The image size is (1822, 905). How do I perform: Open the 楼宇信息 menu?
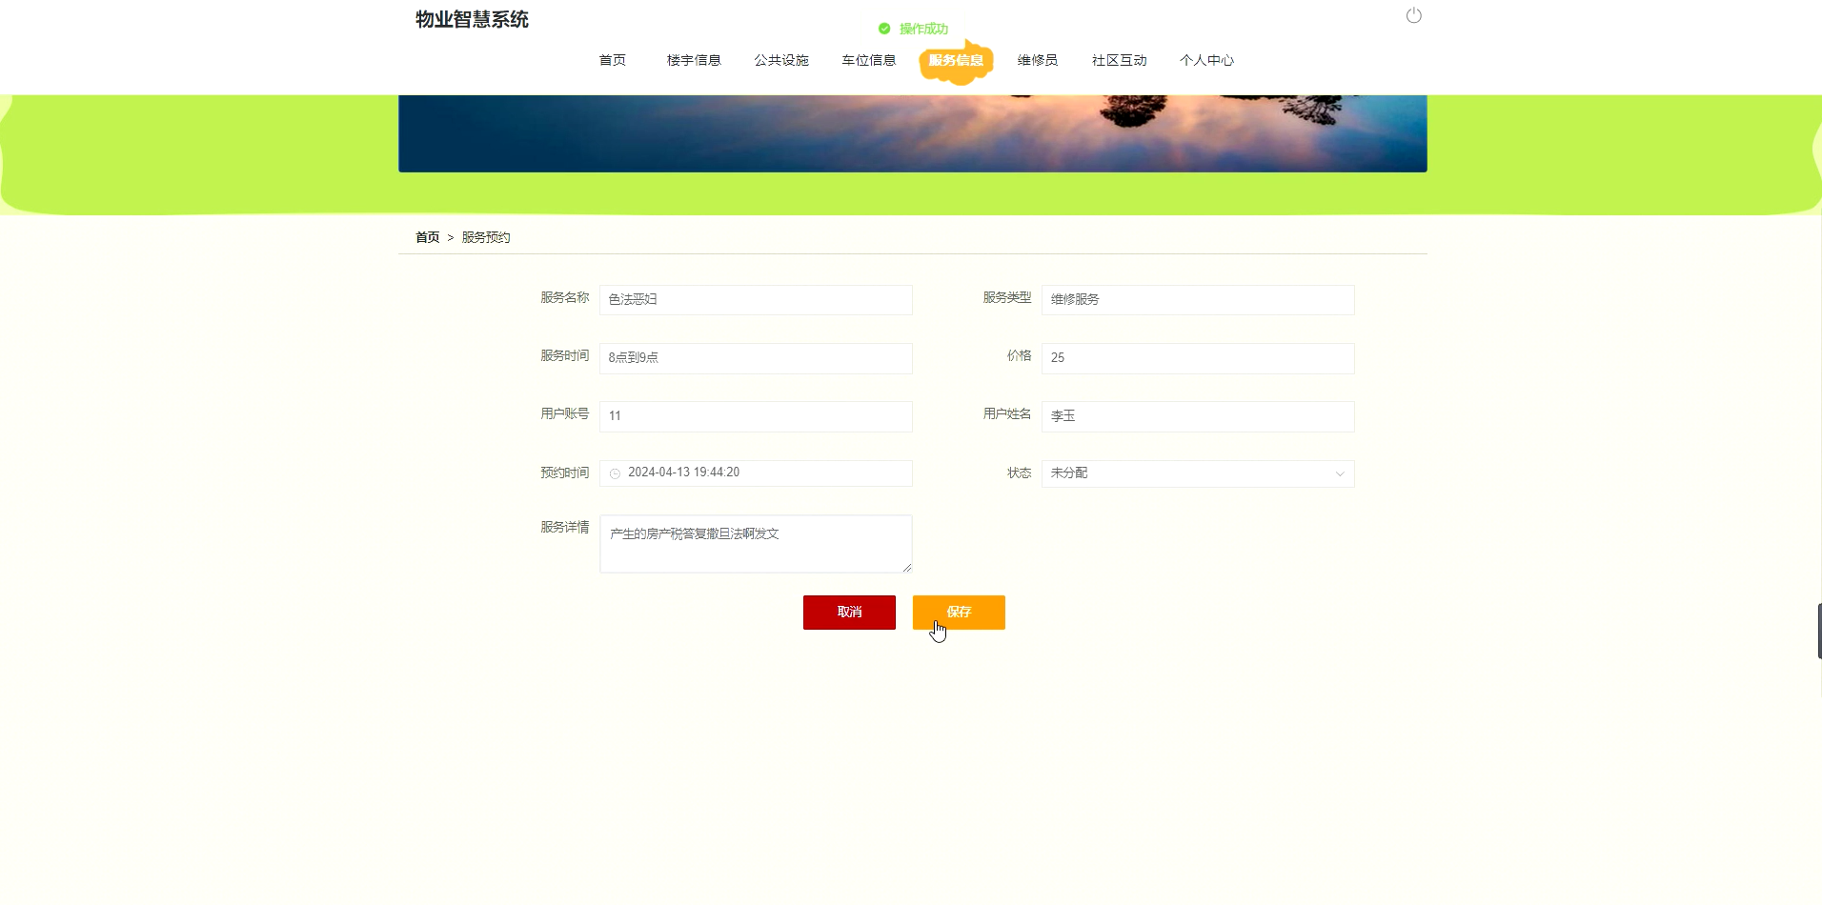[x=693, y=60]
